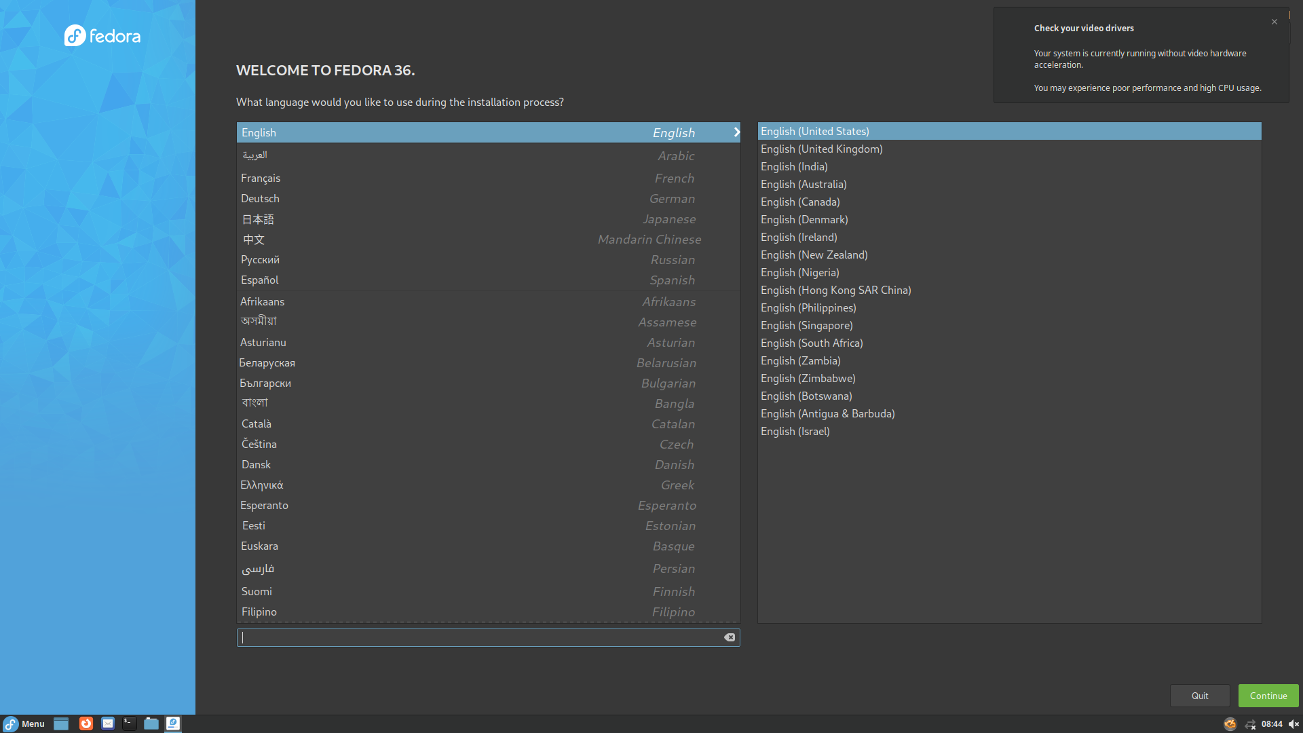The image size is (1303, 733).
Task: Click the Fedora installer icon in the taskbar
Action: click(172, 723)
